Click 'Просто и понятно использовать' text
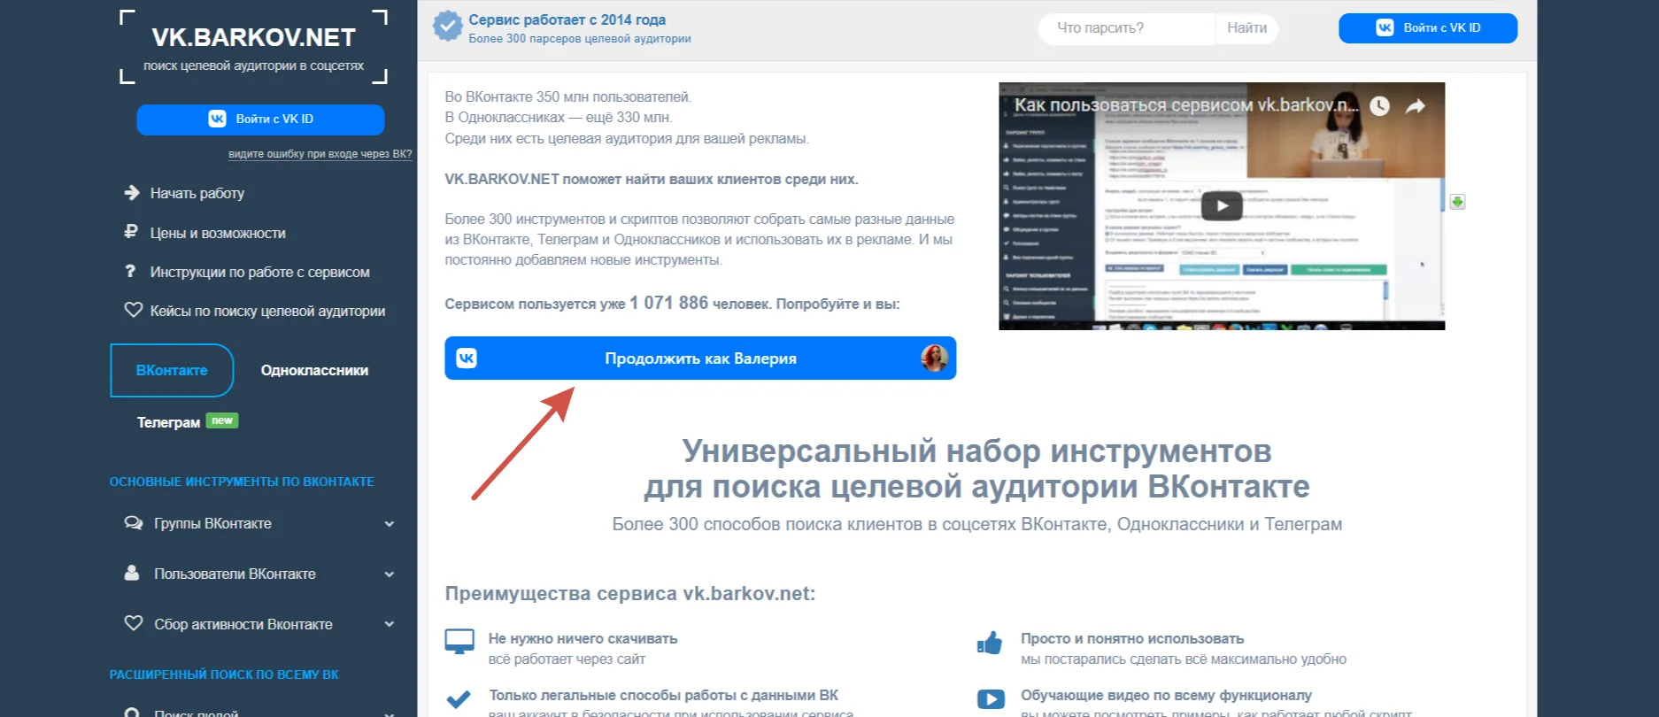 point(1132,638)
